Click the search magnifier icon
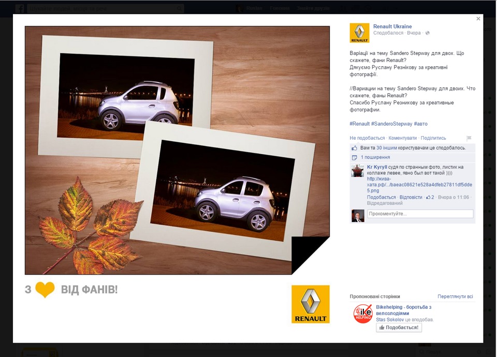The width and height of the screenshot is (497, 357). point(180,9)
